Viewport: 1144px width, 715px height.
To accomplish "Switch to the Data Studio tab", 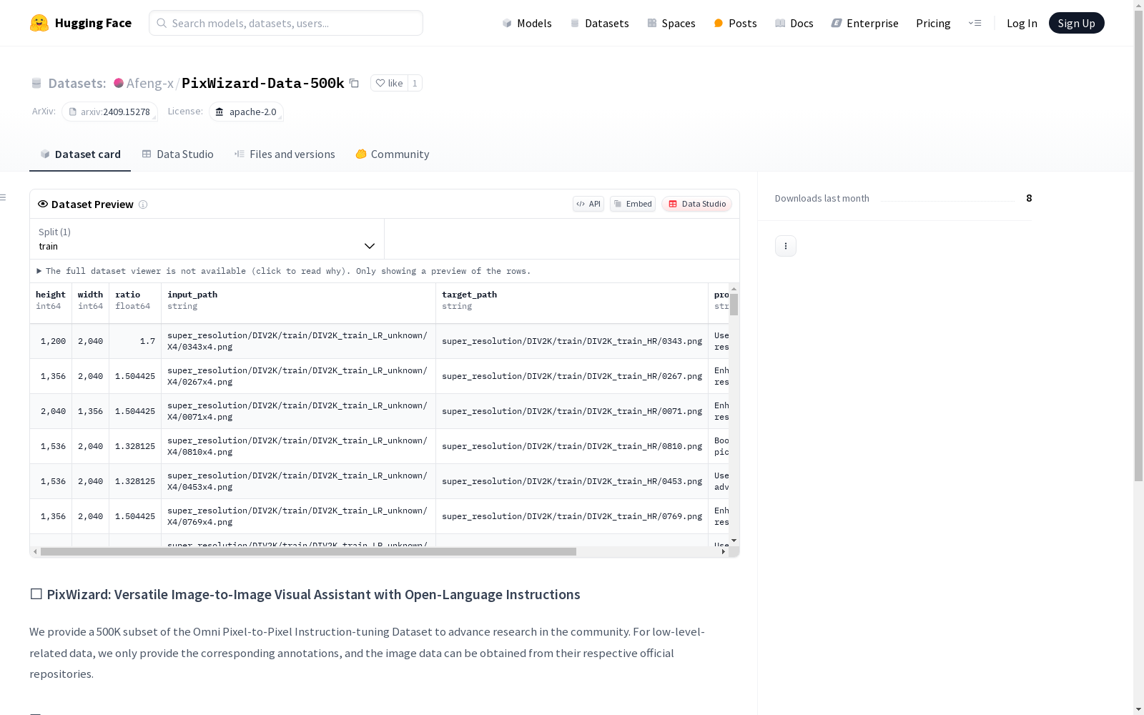I will tap(177, 154).
